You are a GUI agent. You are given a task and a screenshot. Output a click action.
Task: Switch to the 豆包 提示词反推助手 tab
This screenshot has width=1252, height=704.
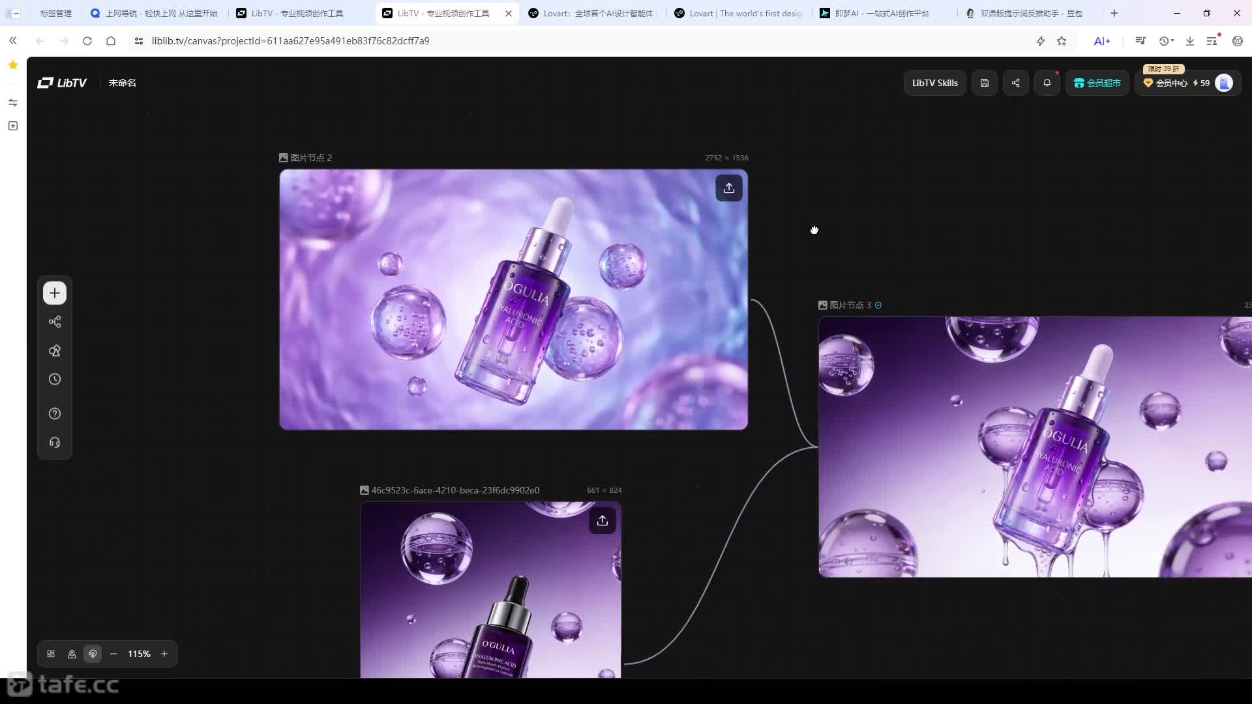pyautogui.click(x=1032, y=13)
